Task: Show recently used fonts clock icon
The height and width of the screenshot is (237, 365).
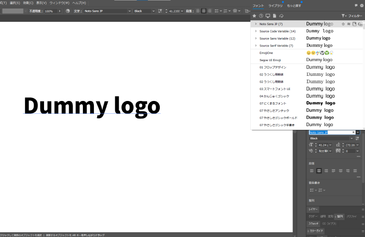Action: coord(261,16)
